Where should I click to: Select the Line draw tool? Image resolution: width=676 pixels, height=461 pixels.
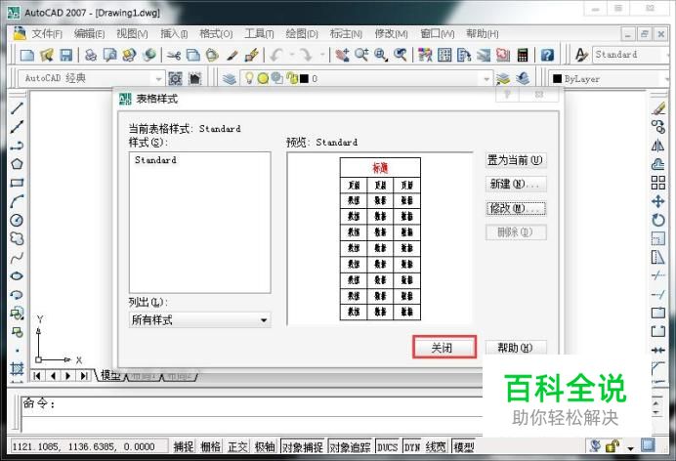(17, 108)
